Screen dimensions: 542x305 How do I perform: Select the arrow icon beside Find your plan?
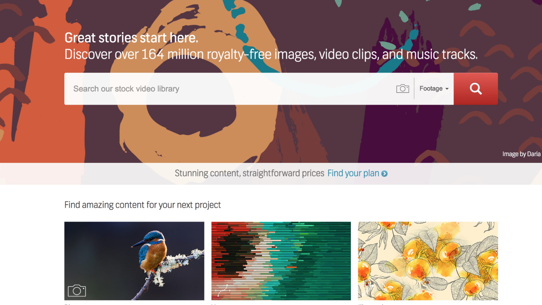point(384,174)
